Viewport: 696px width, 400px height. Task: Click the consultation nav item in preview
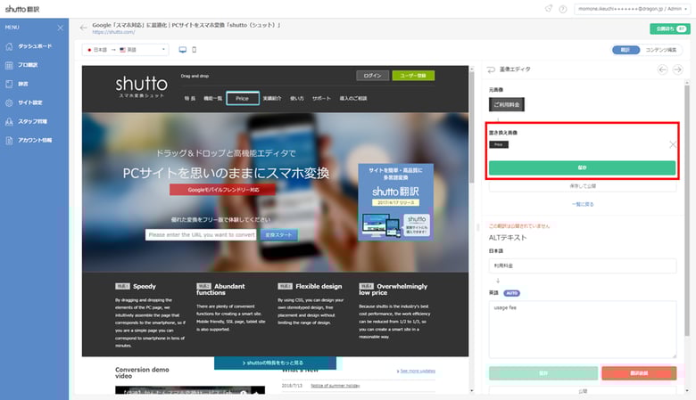(x=352, y=98)
